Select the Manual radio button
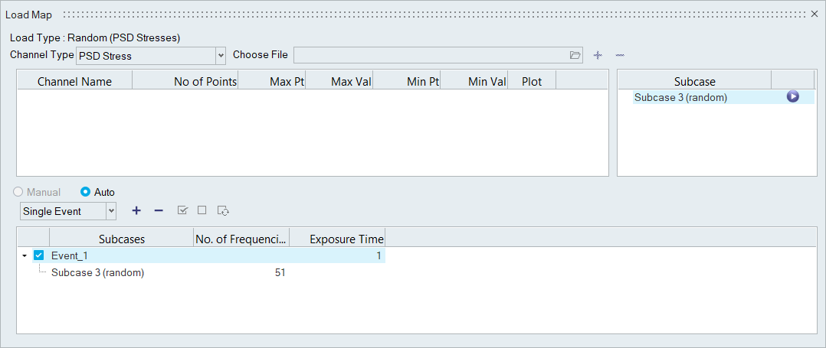 [19, 192]
